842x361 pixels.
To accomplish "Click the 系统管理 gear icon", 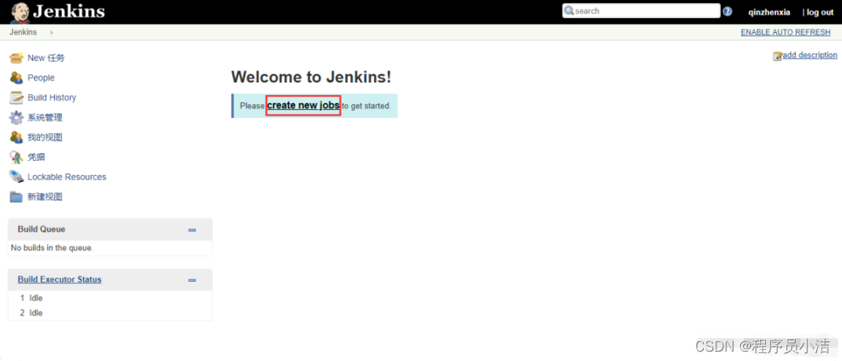I will click(x=16, y=117).
